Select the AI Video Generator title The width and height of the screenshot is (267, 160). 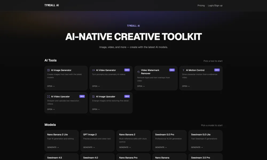(106, 70)
